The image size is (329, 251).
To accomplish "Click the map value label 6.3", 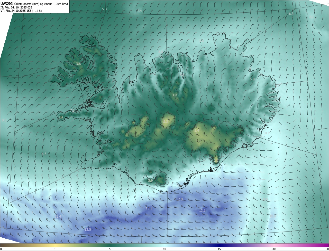I will (x=291, y=14).
